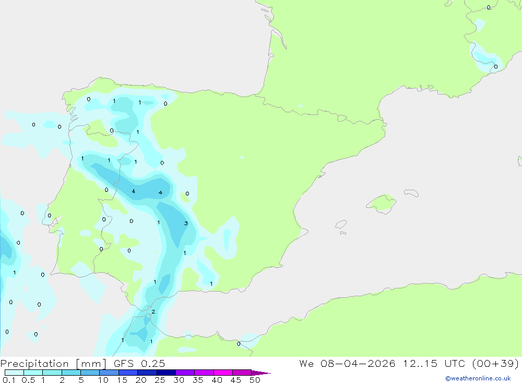This screenshot has height=383, width=522.
Task: Choose the 40–45 mm legend color segment
Action: 223,373
